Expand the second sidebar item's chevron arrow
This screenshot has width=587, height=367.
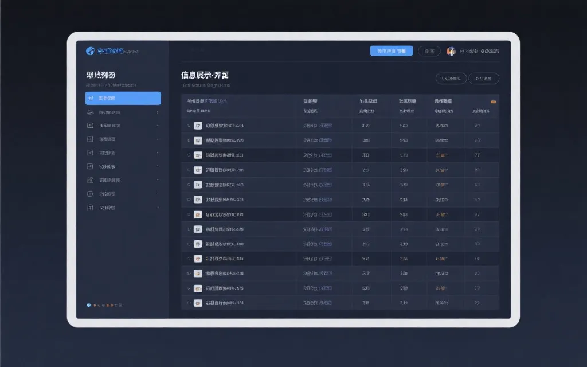pyautogui.click(x=158, y=112)
